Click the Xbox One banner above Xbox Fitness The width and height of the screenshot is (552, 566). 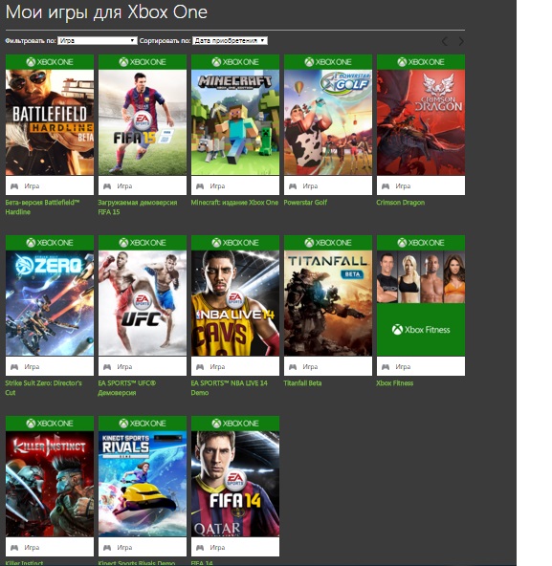click(x=421, y=243)
